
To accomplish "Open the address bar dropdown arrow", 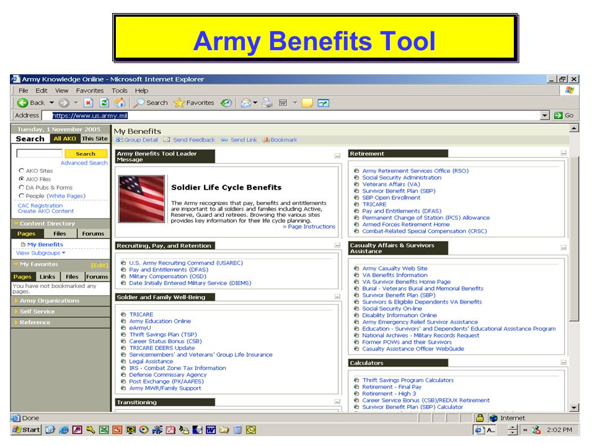I will 545,115.
